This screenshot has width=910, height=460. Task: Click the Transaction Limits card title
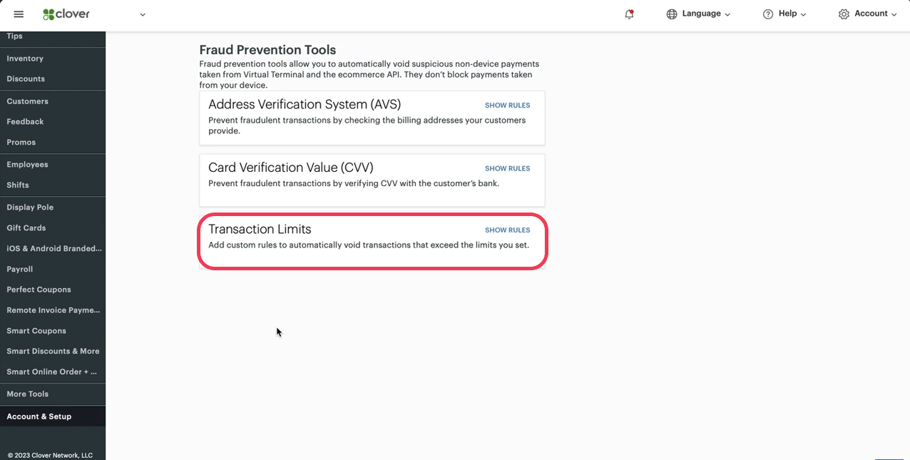pos(260,230)
